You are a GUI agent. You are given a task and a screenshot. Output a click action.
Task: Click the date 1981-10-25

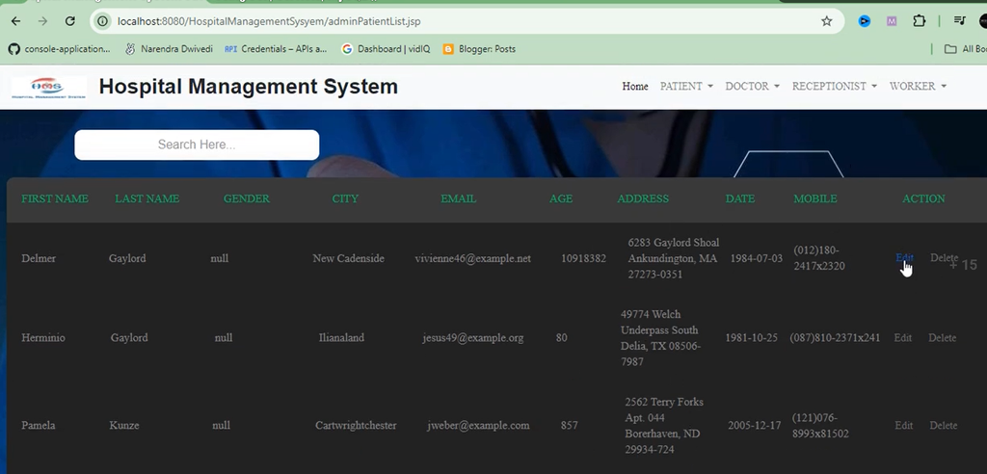tap(751, 337)
